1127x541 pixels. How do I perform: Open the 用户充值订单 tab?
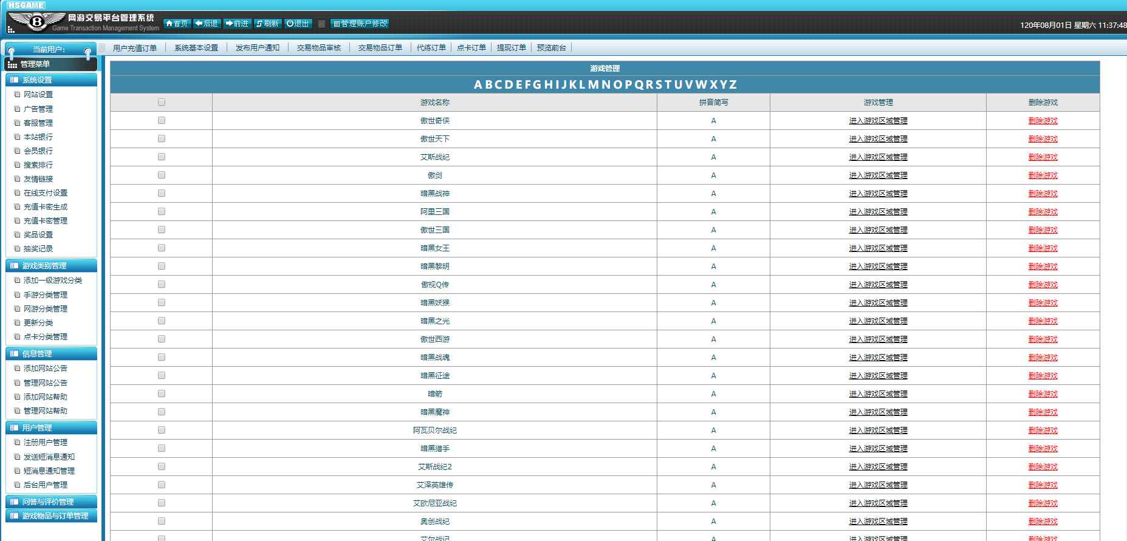click(135, 48)
